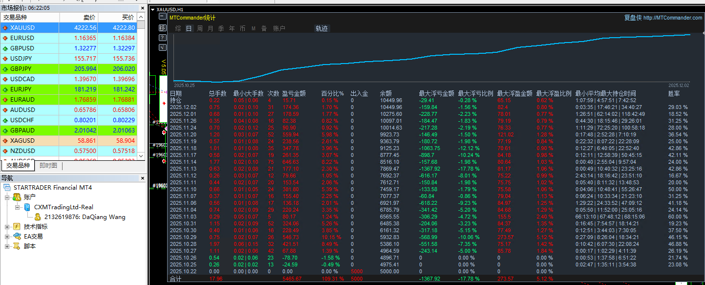The width and height of the screenshot is (705, 285).
Task: Select the 综 summary statistics tab
Action: click(x=178, y=28)
